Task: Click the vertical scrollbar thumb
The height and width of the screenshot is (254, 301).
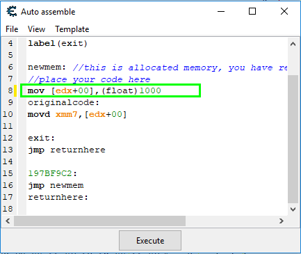Action: click(x=293, y=139)
